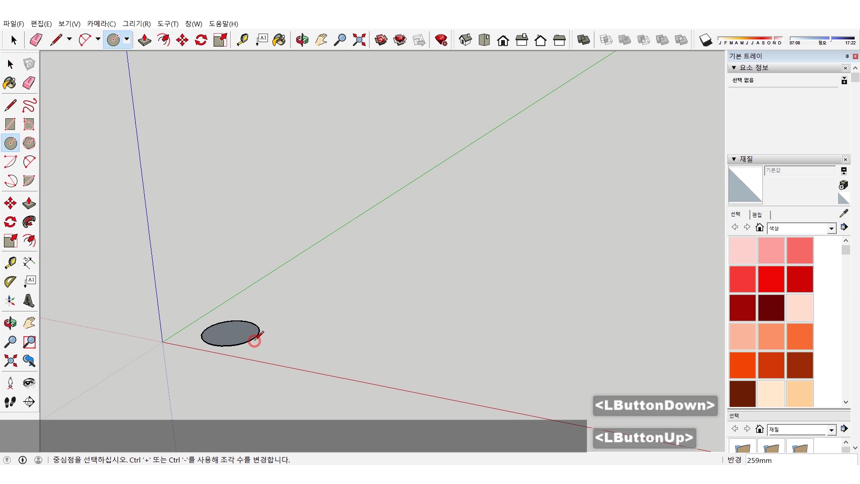Select the Paint Bucket tool in left toolbar
Image resolution: width=860 pixels, height=484 pixels.
point(10,83)
